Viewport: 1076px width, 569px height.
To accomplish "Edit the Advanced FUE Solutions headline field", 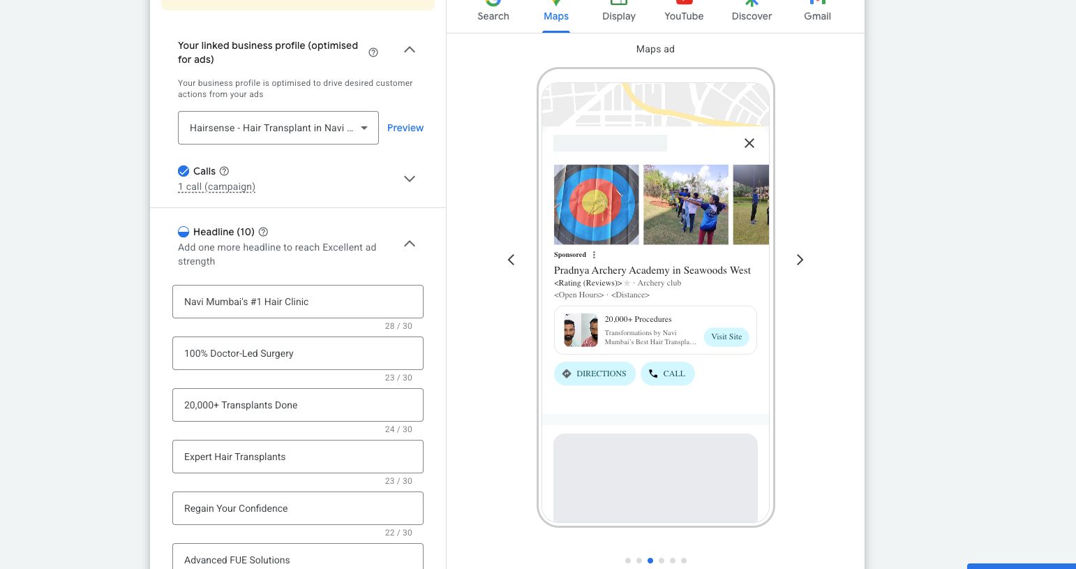I will tap(298, 556).
